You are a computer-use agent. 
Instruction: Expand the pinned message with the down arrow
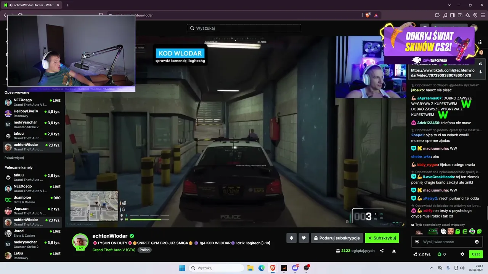(x=481, y=72)
